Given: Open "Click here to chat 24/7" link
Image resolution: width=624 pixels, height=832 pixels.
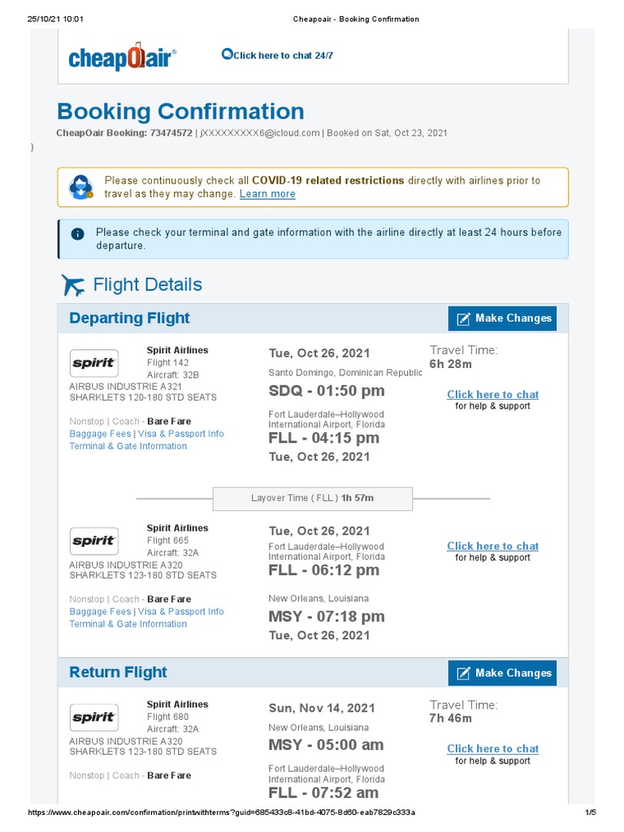Looking at the screenshot, I should pyautogui.click(x=283, y=55).
